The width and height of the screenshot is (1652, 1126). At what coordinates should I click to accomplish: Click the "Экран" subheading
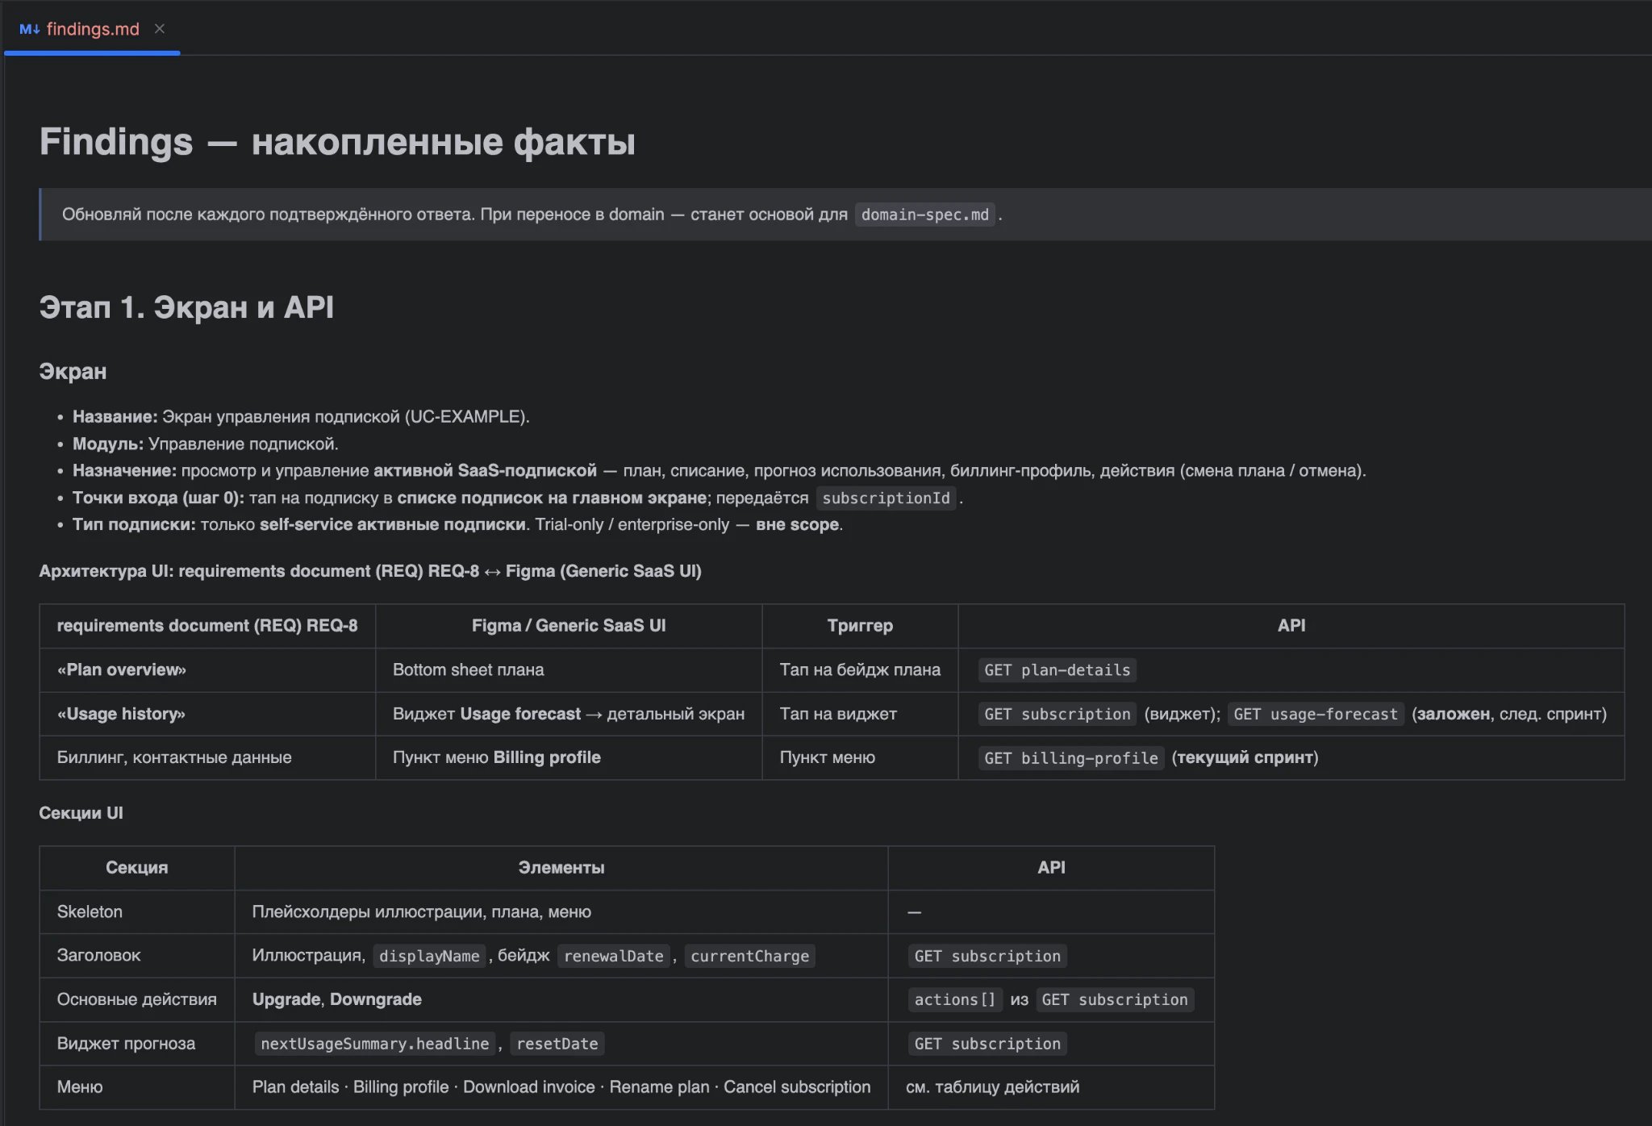73,372
